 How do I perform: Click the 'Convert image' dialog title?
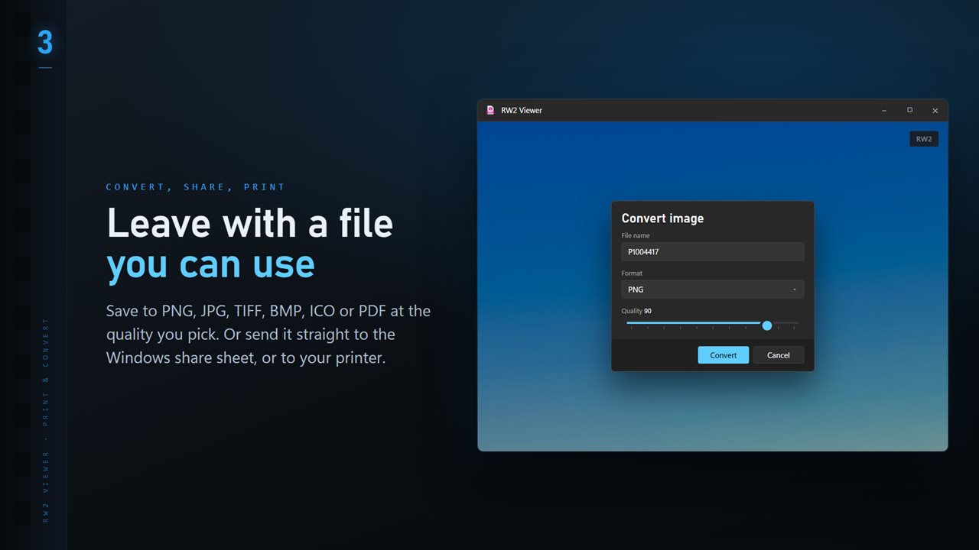click(662, 218)
